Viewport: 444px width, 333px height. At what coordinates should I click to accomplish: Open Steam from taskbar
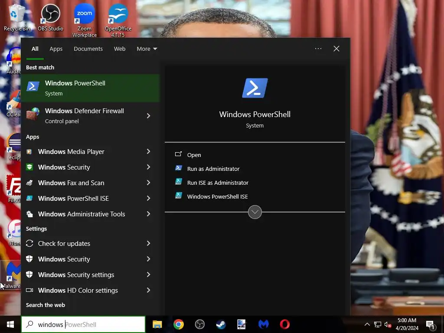pyautogui.click(x=221, y=324)
